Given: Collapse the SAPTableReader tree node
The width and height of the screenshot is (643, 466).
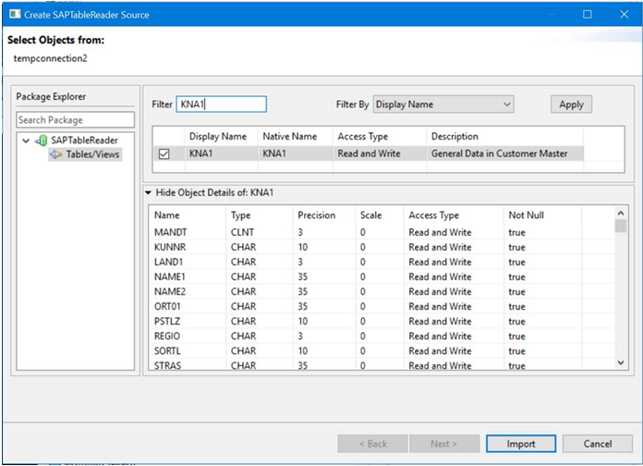Looking at the screenshot, I should coord(26,141).
